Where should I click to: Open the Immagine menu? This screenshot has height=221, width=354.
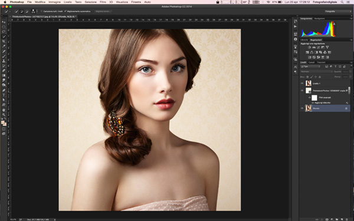[x=55, y=2]
